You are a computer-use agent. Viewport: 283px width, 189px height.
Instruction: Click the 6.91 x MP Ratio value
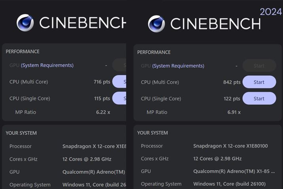coord(234,112)
